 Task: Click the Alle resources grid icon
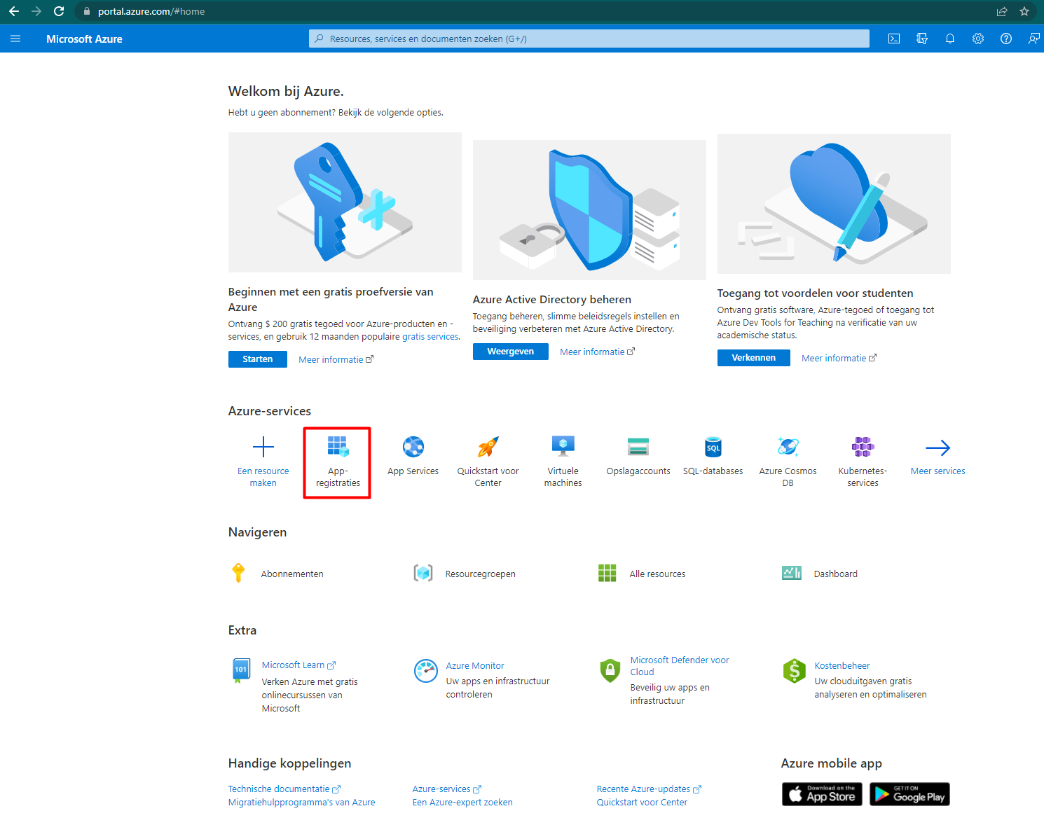[607, 573]
